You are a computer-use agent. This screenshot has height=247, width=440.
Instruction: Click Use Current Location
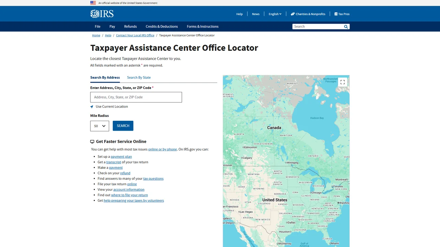[112, 107]
